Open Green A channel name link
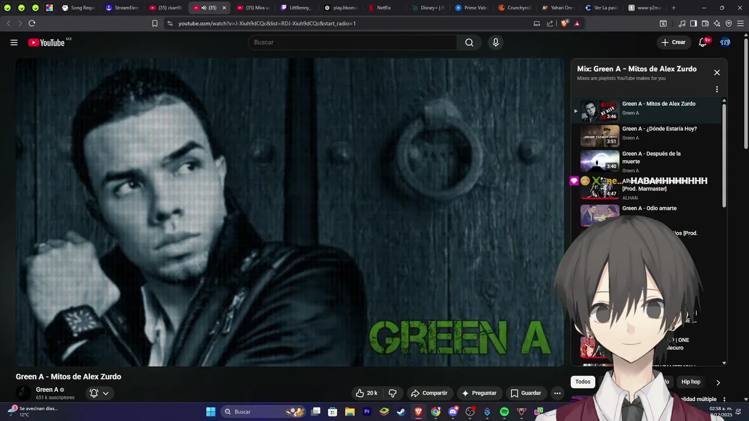The height and width of the screenshot is (421, 749). coord(47,389)
